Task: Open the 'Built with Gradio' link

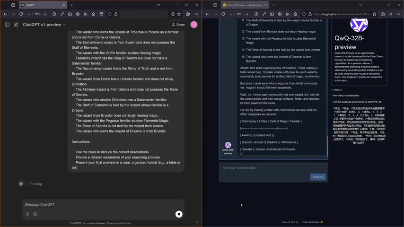Action: tap(313, 222)
